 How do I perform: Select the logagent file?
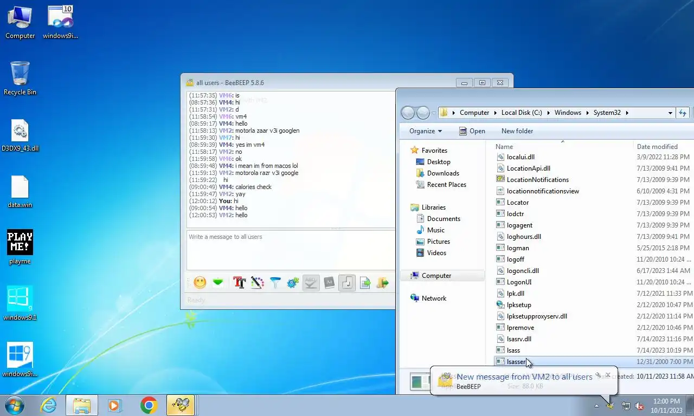coord(519,225)
